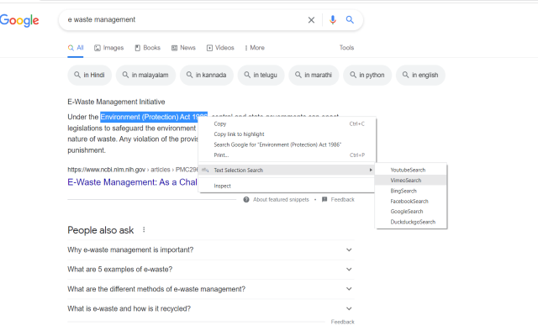Click the highlighted 'Environment (Protection) Act' text

154,117
